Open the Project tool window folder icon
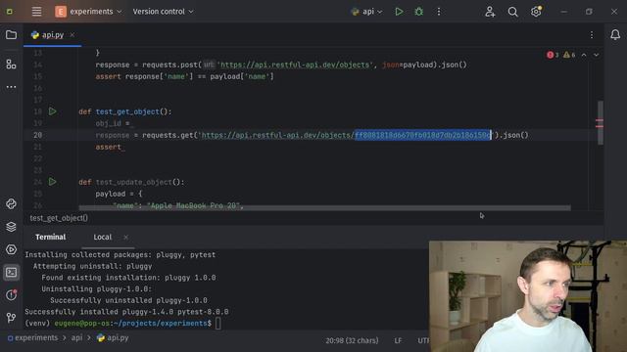 (11, 35)
